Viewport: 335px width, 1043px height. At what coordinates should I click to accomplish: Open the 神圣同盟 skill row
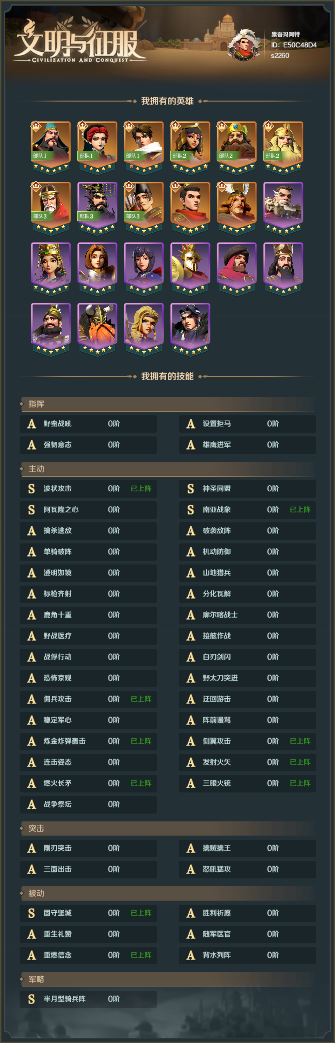pos(248,489)
